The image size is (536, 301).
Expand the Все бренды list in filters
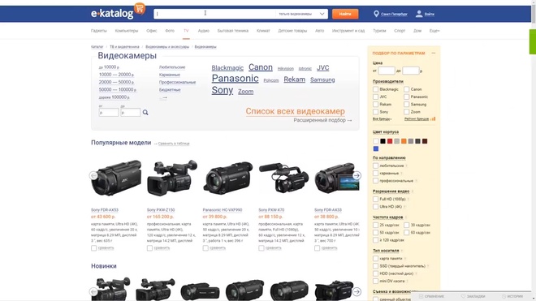point(383,119)
